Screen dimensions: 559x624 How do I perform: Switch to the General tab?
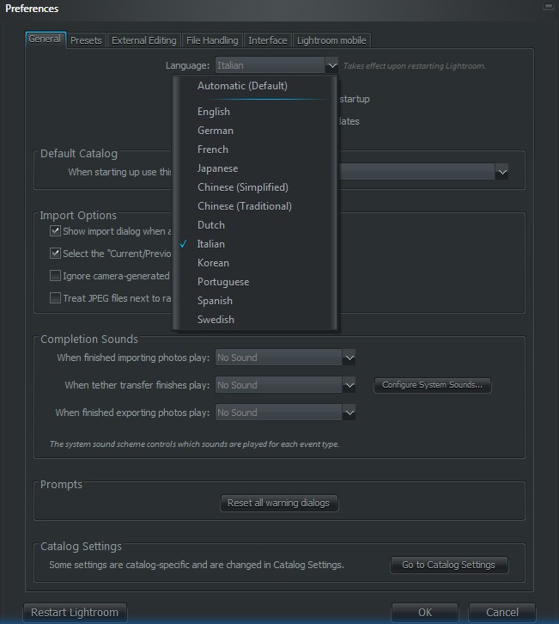click(46, 40)
